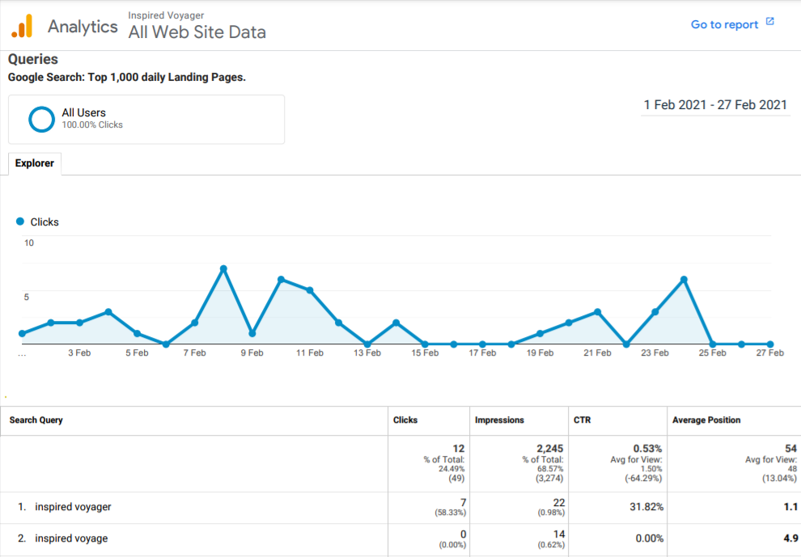The height and width of the screenshot is (557, 801).
Task: Sort by Average Position column header
Action: pyautogui.click(x=706, y=420)
